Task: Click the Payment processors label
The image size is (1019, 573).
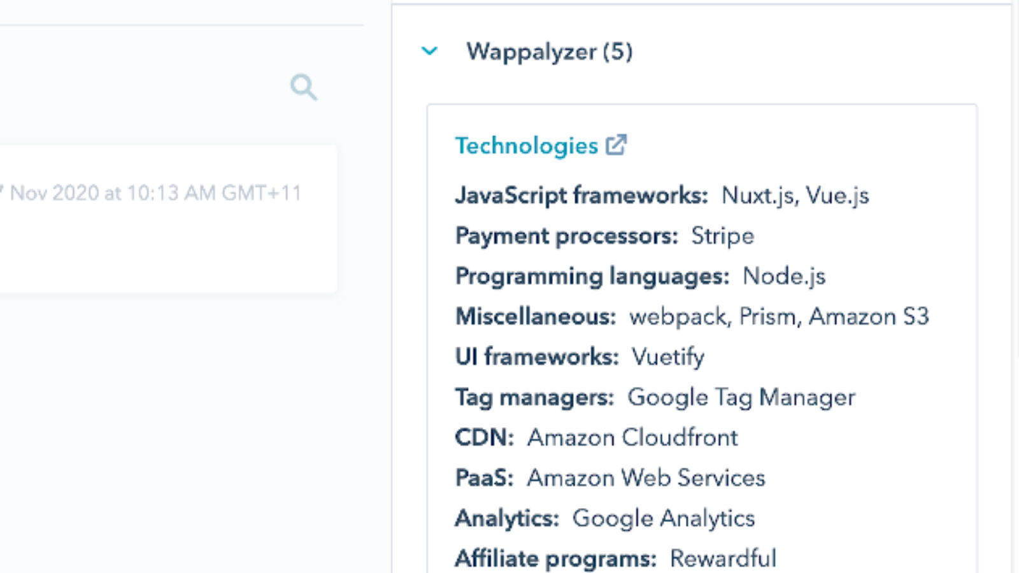Action: point(566,236)
